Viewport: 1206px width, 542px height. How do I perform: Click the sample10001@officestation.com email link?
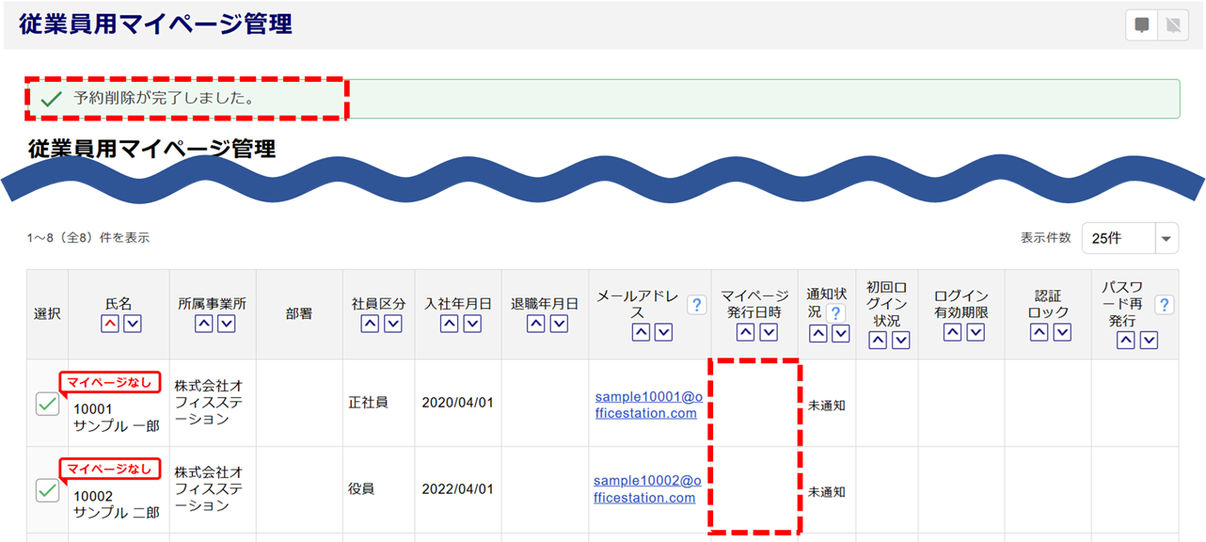[646, 405]
